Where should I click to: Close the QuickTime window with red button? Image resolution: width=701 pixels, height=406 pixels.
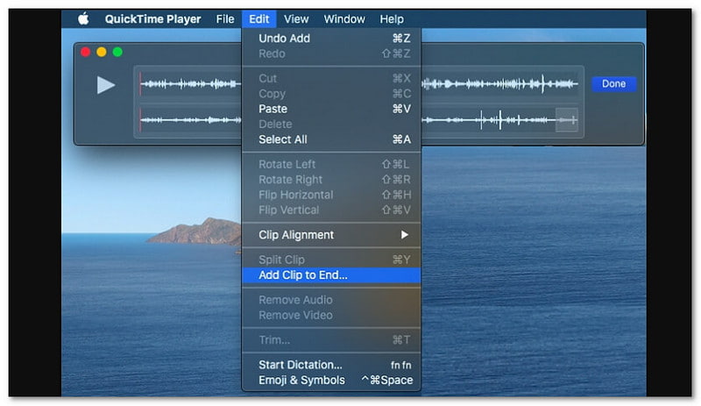click(x=85, y=52)
